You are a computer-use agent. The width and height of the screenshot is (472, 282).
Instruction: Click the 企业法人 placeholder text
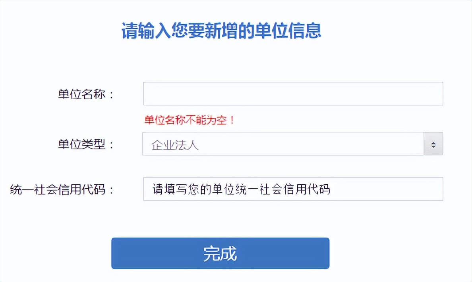(x=172, y=144)
